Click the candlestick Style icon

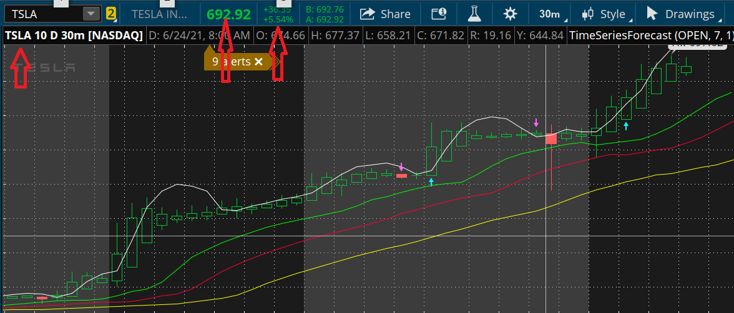point(587,13)
